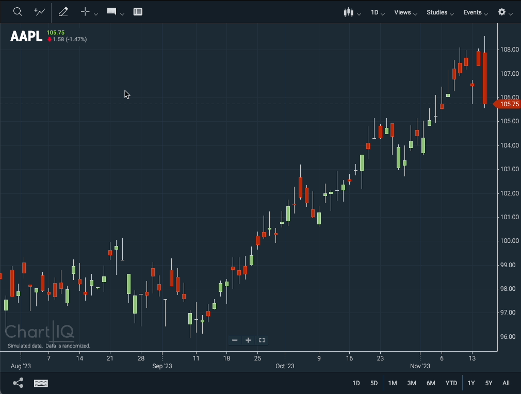
Task: Show All data range
Action: pyautogui.click(x=506, y=383)
